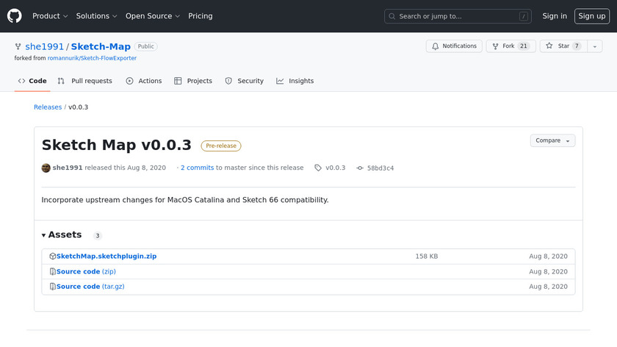The image size is (617, 347).
Task: Star the Sketch-Map repository
Action: tap(559, 46)
